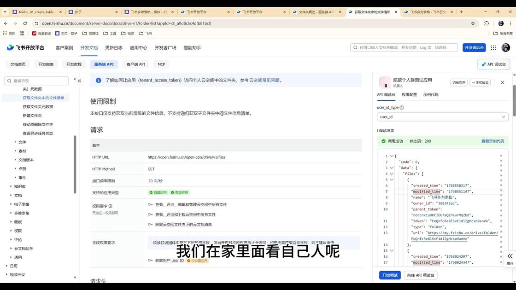Click the sidebar vertical scrollbar thumb
The height and width of the screenshot is (290, 516).
pyautogui.click(x=75, y=164)
